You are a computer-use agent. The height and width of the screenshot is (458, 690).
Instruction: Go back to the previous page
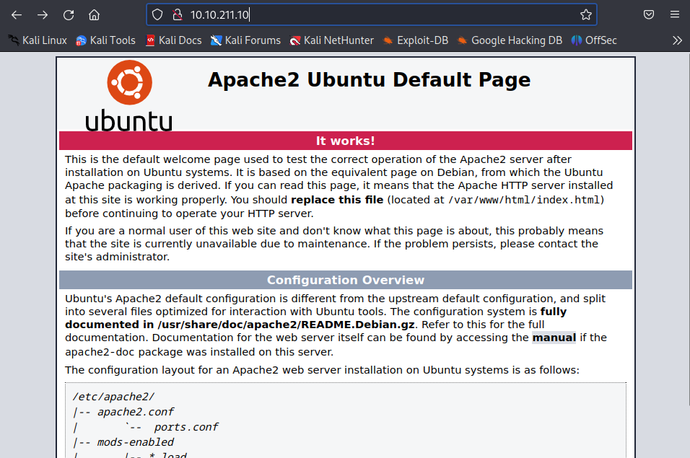point(17,15)
